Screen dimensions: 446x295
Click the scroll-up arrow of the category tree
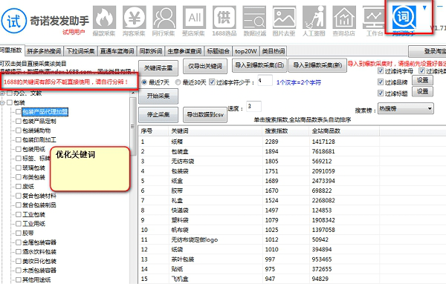(x=132, y=93)
